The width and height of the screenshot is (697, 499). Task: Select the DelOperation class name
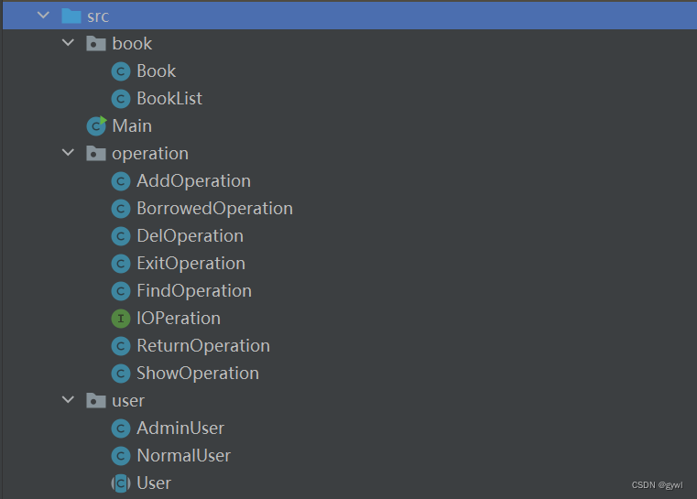coord(190,236)
